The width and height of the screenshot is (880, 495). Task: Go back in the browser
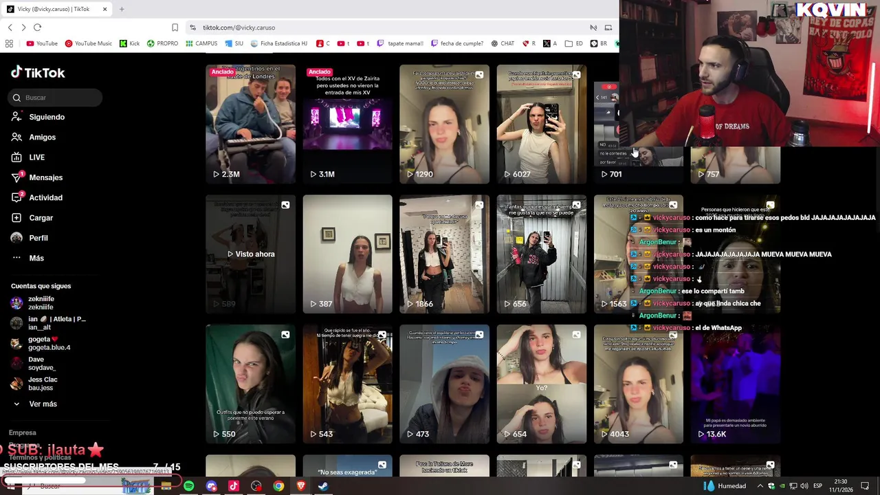click(10, 27)
